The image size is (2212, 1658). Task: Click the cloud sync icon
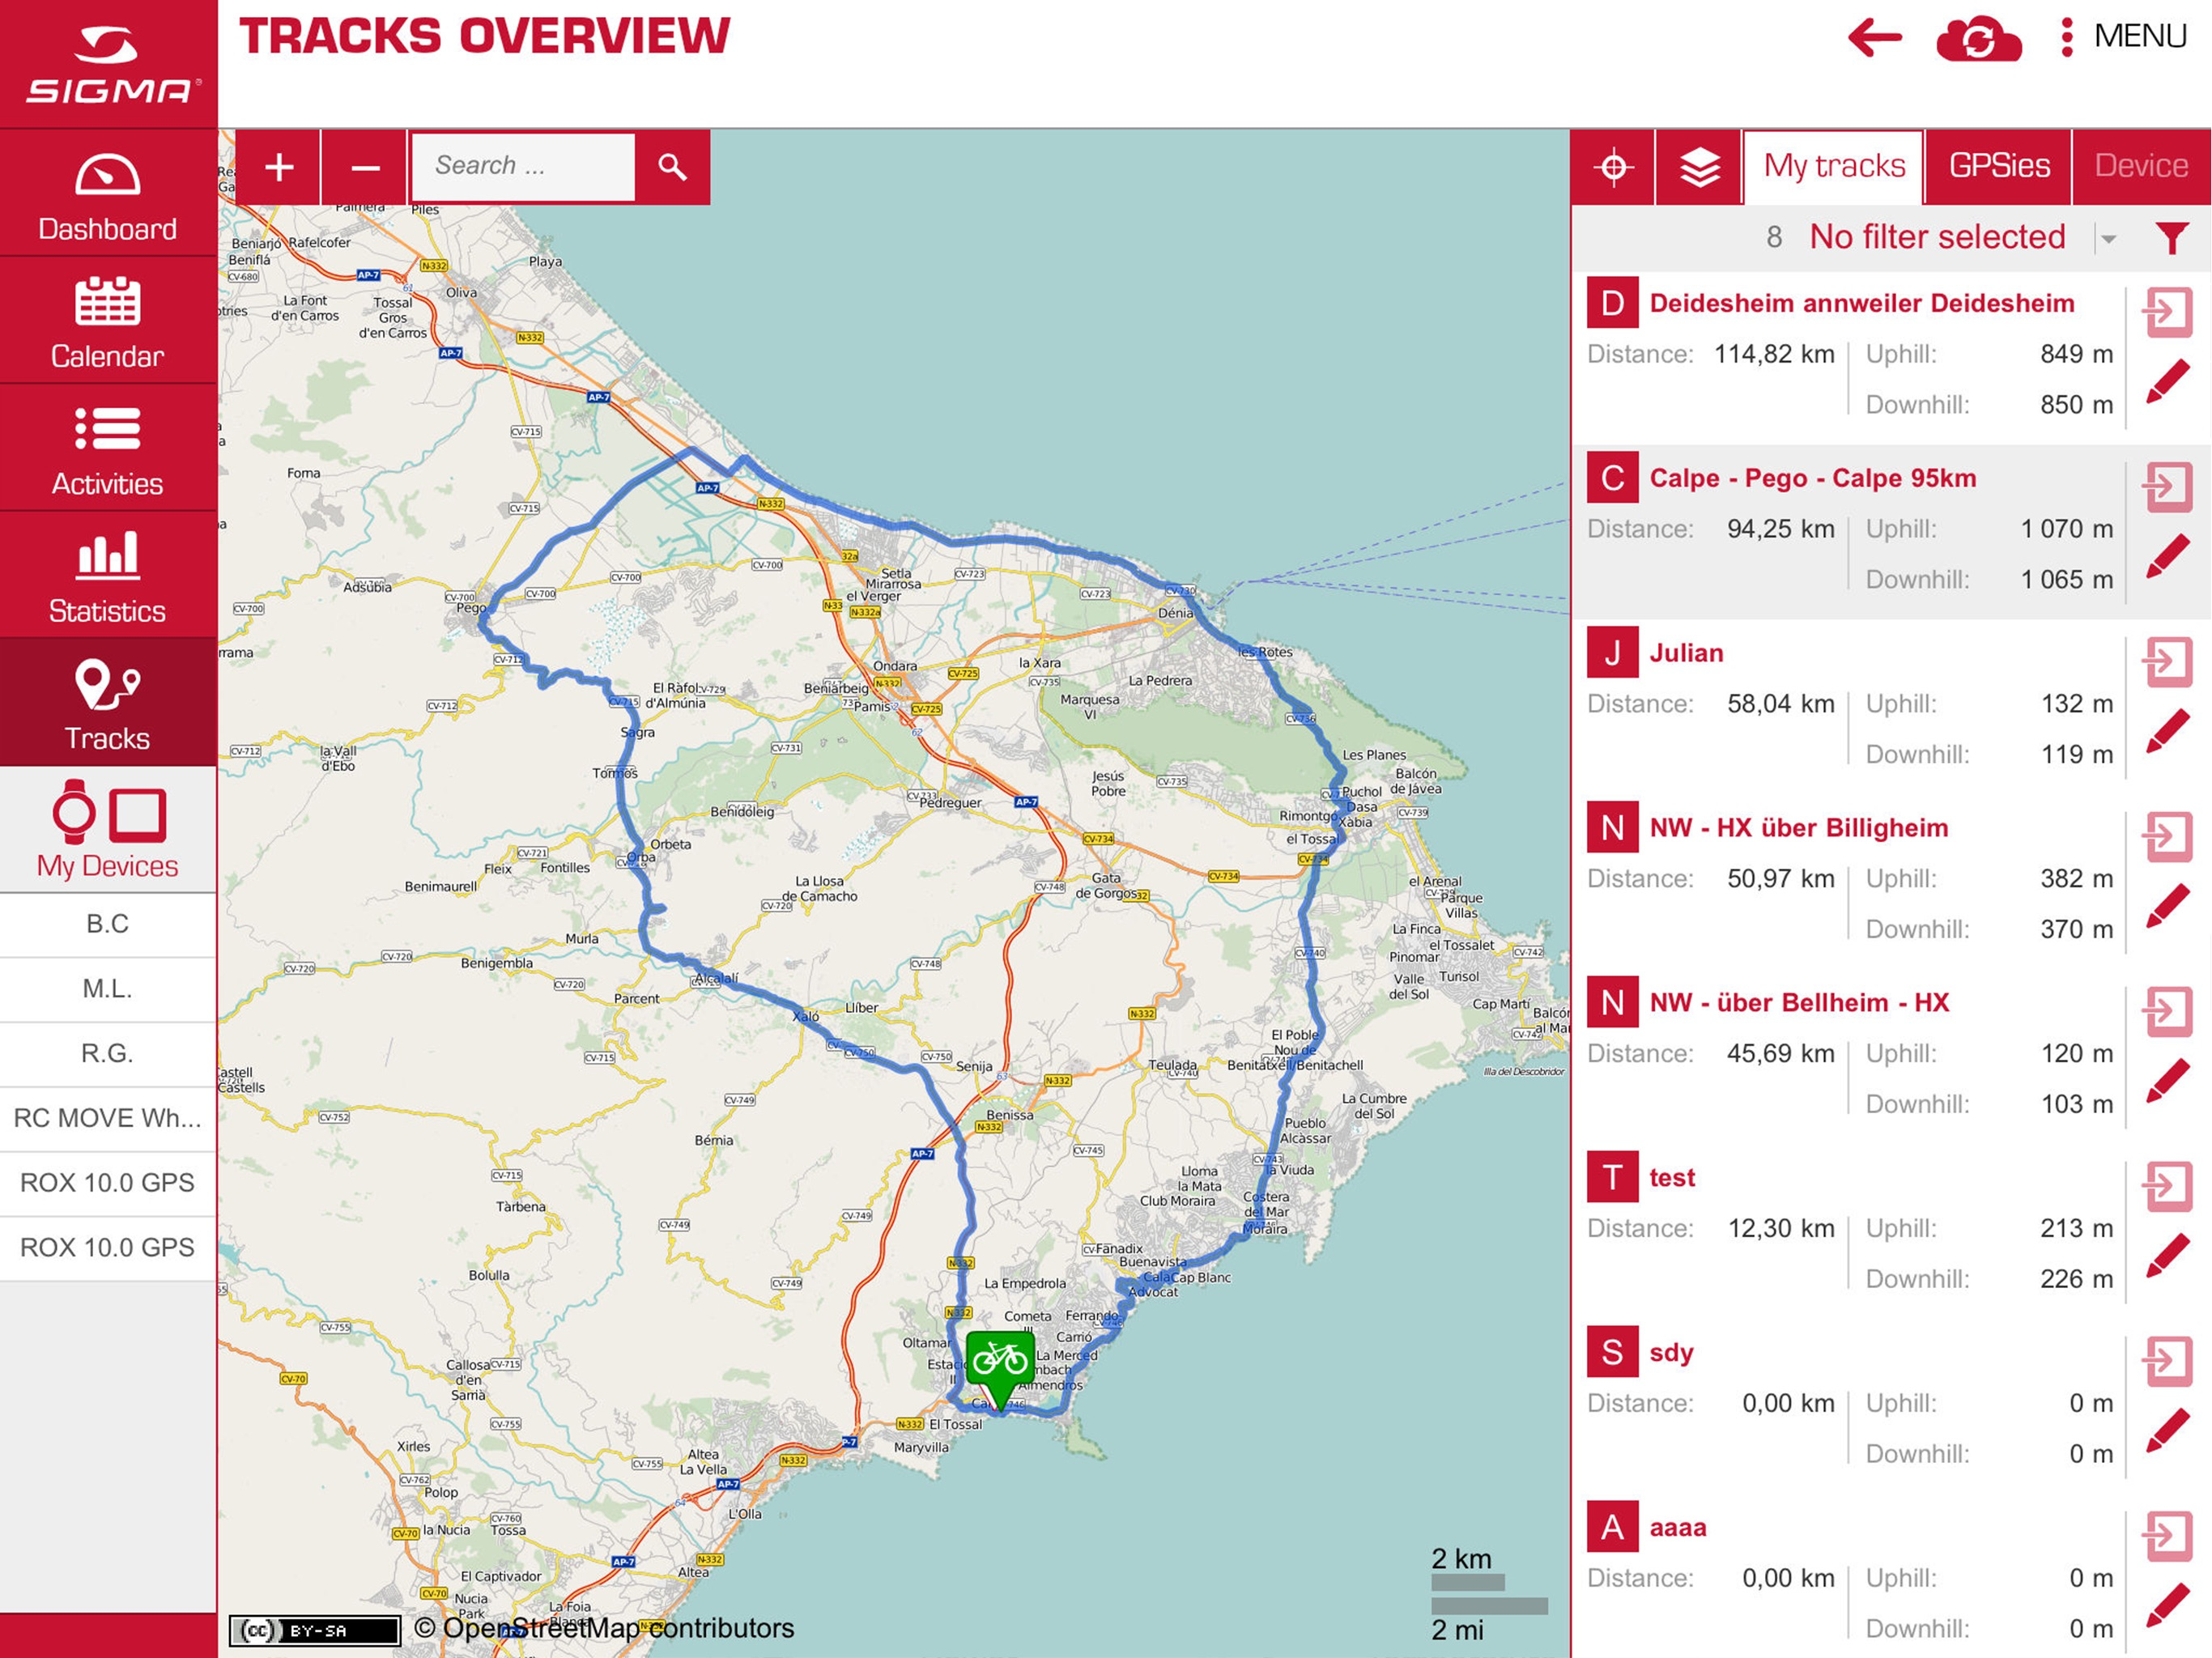[1977, 40]
